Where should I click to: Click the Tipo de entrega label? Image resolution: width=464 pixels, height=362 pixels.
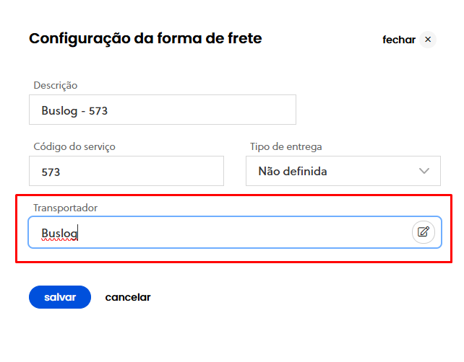tap(286, 147)
